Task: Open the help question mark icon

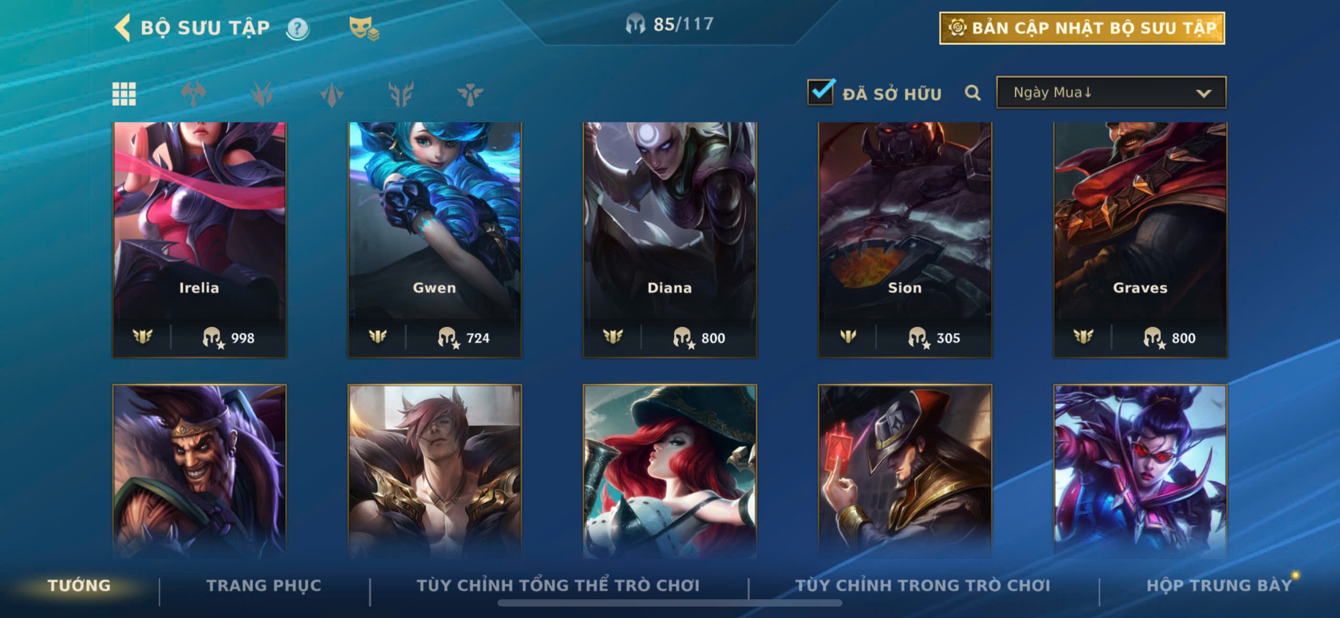Action: (298, 29)
